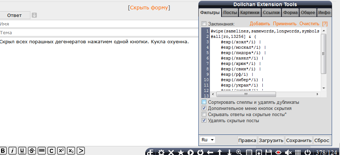340x155 pixels.
Task: Toggle sound notification with muted speaker icon
Action: tap(288, 152)
